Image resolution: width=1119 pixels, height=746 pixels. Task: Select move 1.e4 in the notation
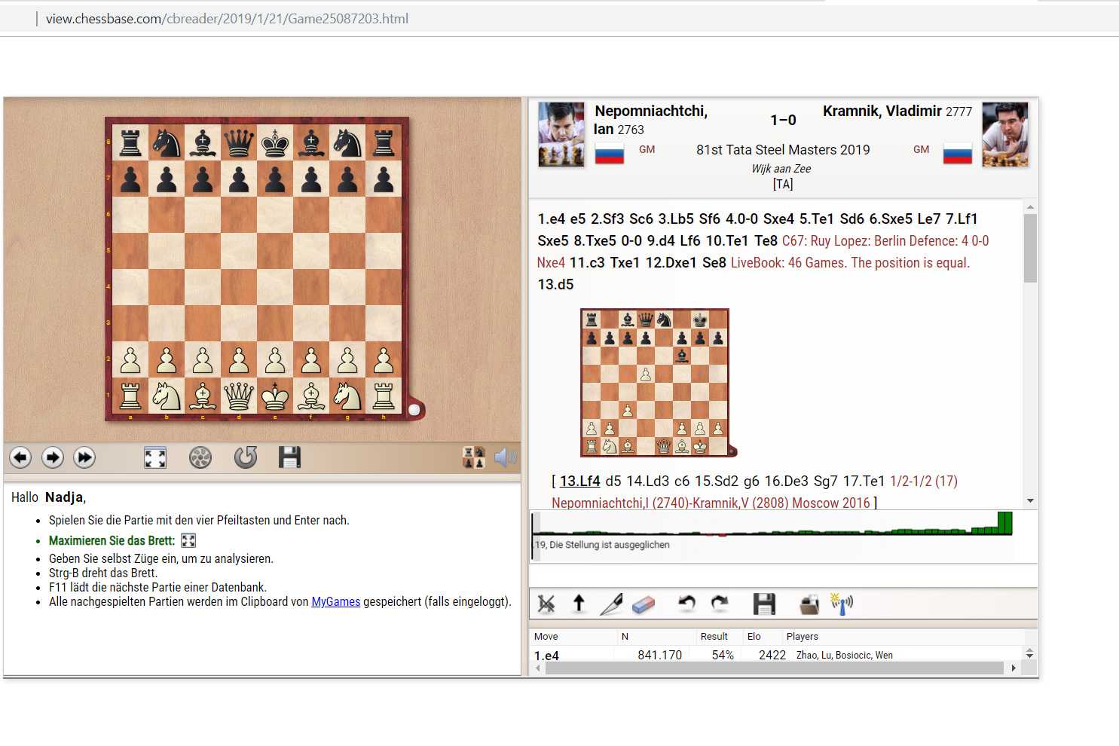pos(551,219)
